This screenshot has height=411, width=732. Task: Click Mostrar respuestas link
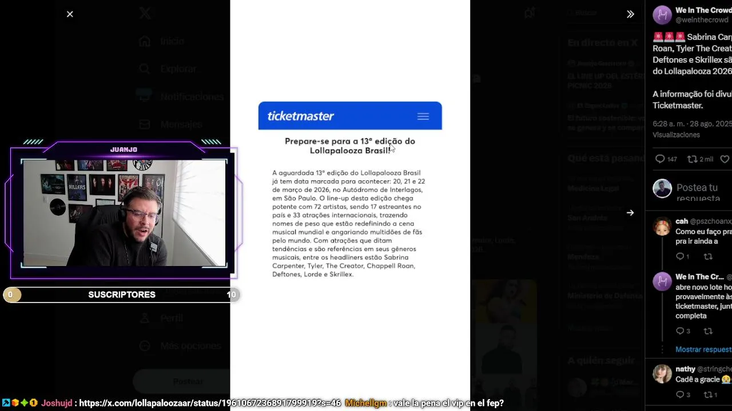pyautogui.click(x=703, y=349)
